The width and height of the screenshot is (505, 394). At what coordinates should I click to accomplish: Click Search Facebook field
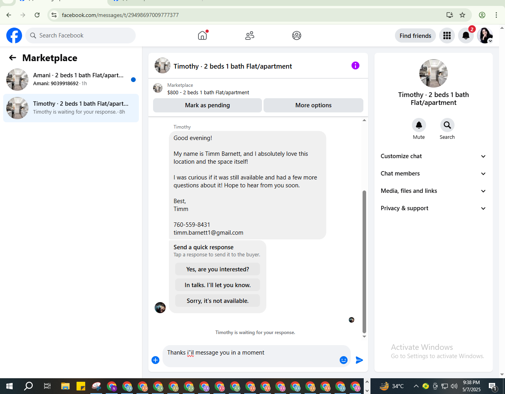[80, 35]
